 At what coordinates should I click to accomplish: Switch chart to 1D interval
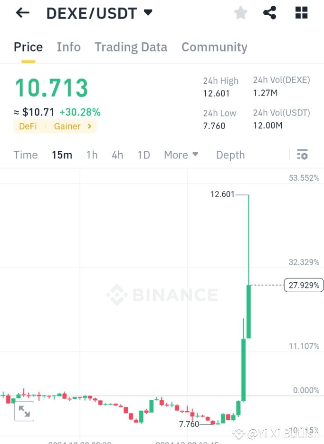point(143,155)
